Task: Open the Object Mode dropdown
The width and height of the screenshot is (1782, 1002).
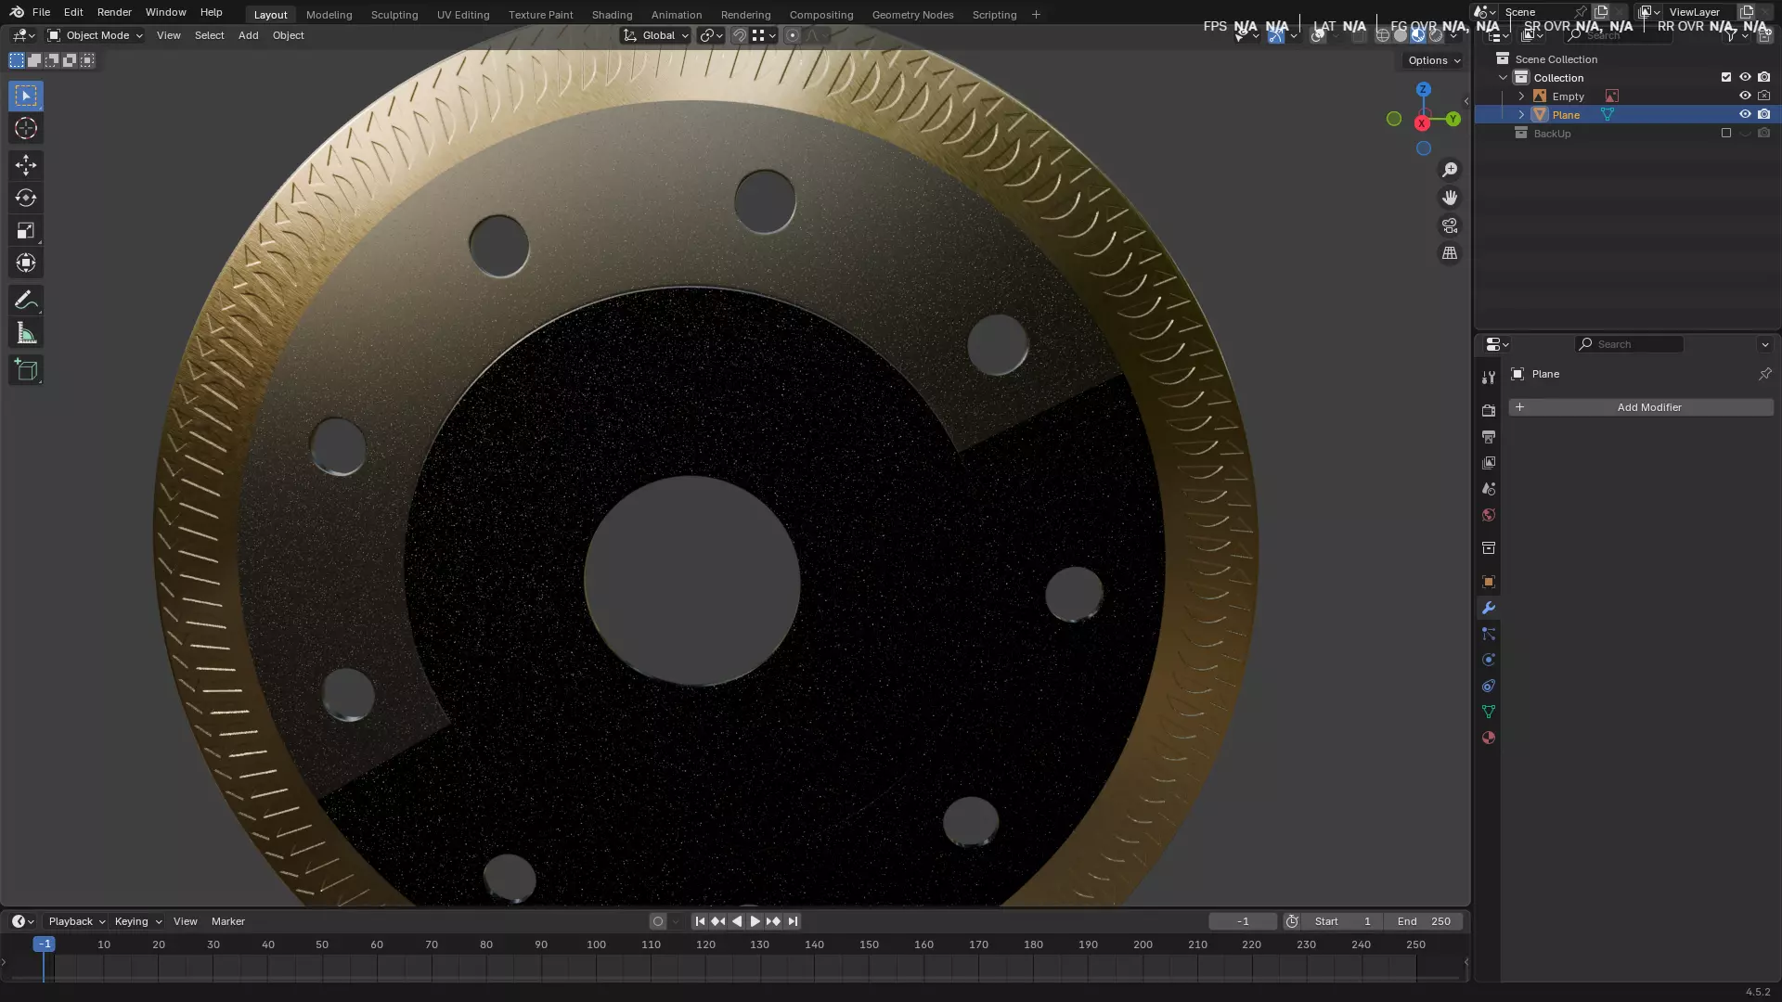Action: click(x=95, y=35)
